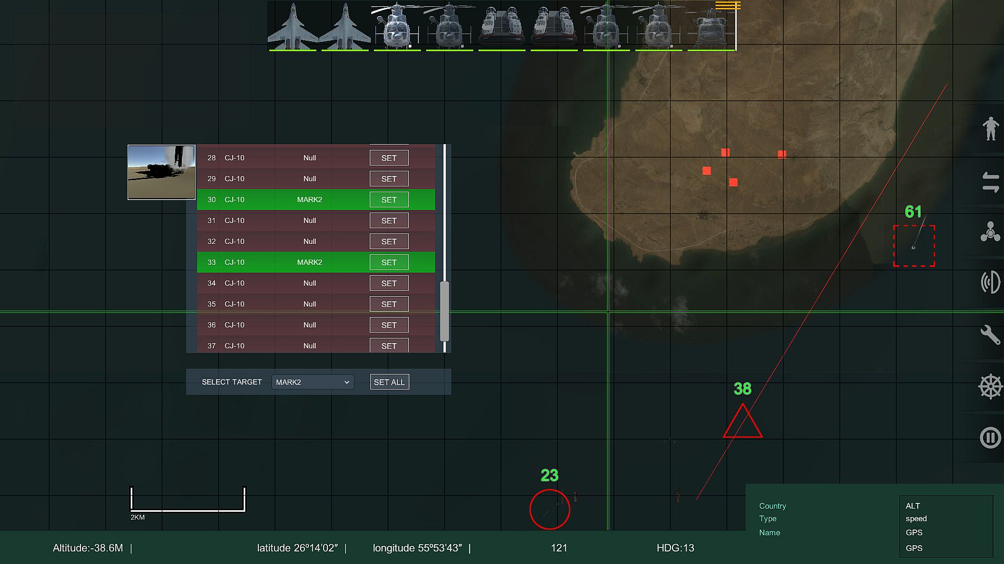Click the swap arrows icon
Image resolution: width=1004 pixels, height=564 pixels.
pos(990,182)
